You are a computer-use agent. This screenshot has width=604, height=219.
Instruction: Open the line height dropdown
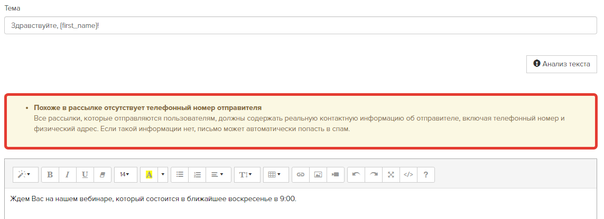pyautogui.click(x=247, y=174)
